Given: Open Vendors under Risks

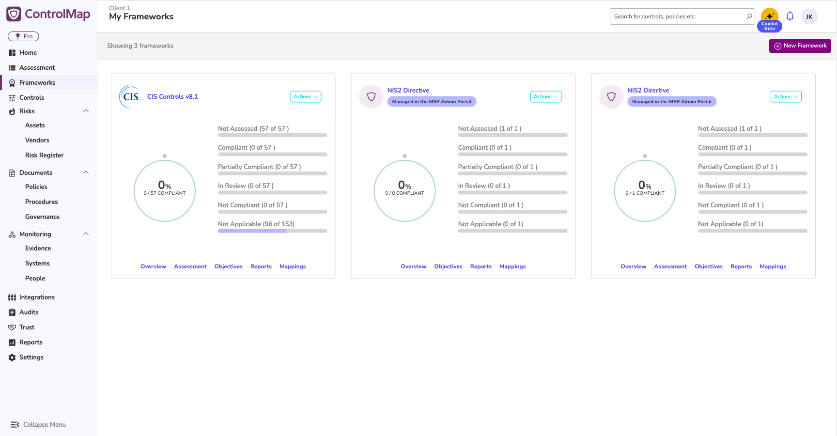Looking at the screenshot, I should click(37, 140).
